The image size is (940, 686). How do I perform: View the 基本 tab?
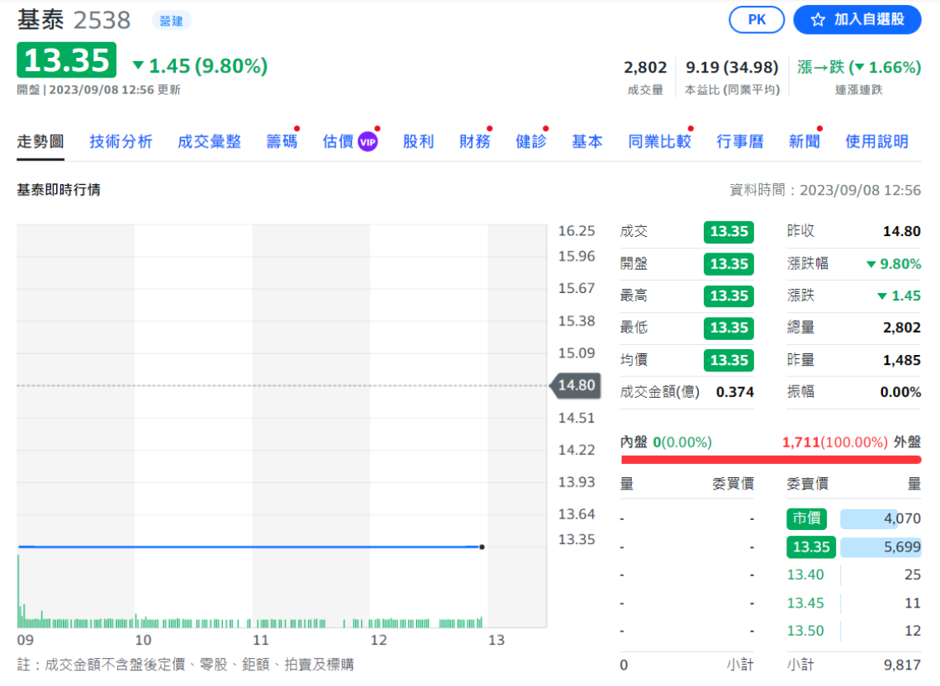point(586,142)
